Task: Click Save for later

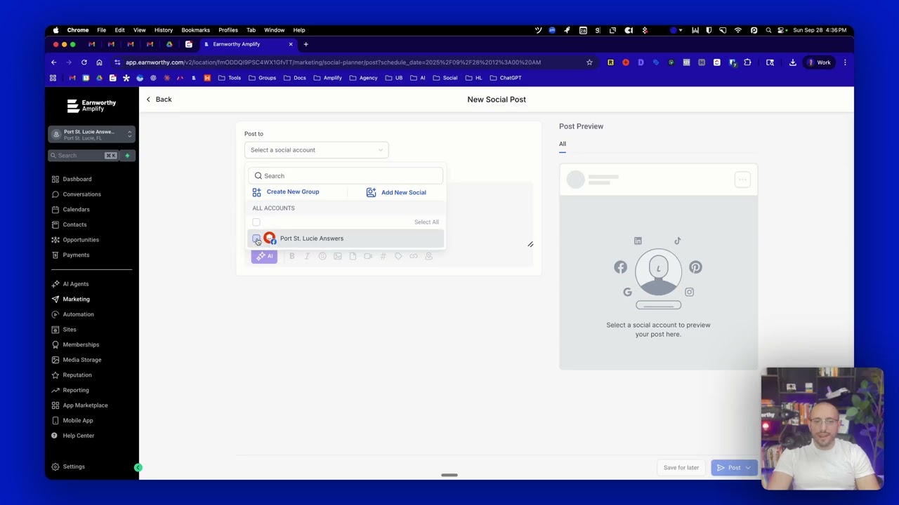Action: [681, 468]
